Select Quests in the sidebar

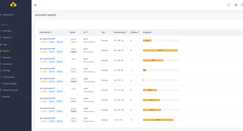(6, 51)
